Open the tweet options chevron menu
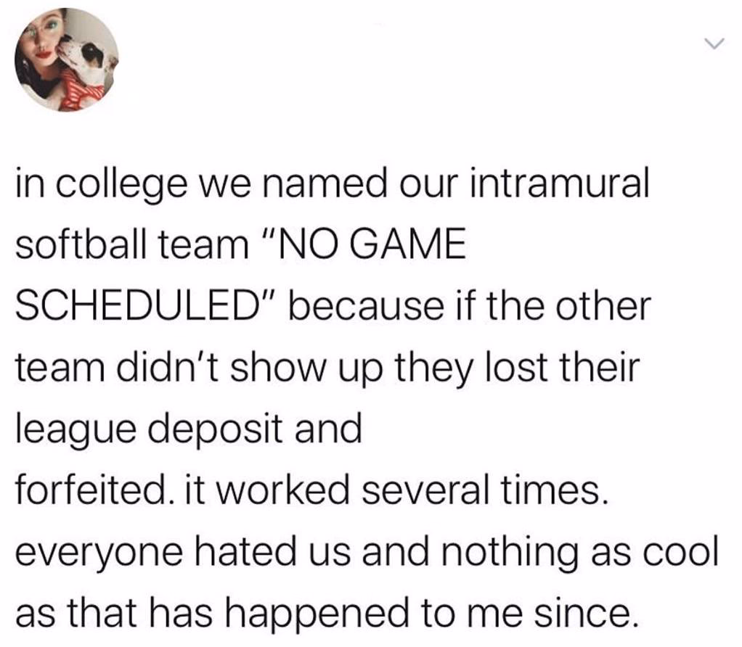Image resolution: width=742 pixels, height=647 pixels. click(x=714, y=44)
